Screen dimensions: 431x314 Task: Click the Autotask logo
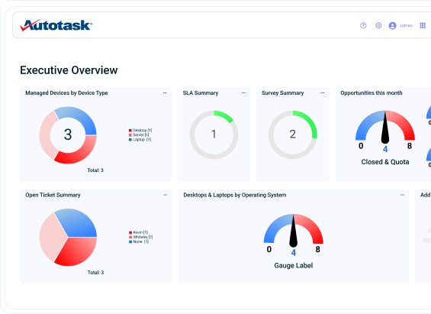tap(56, 25)
